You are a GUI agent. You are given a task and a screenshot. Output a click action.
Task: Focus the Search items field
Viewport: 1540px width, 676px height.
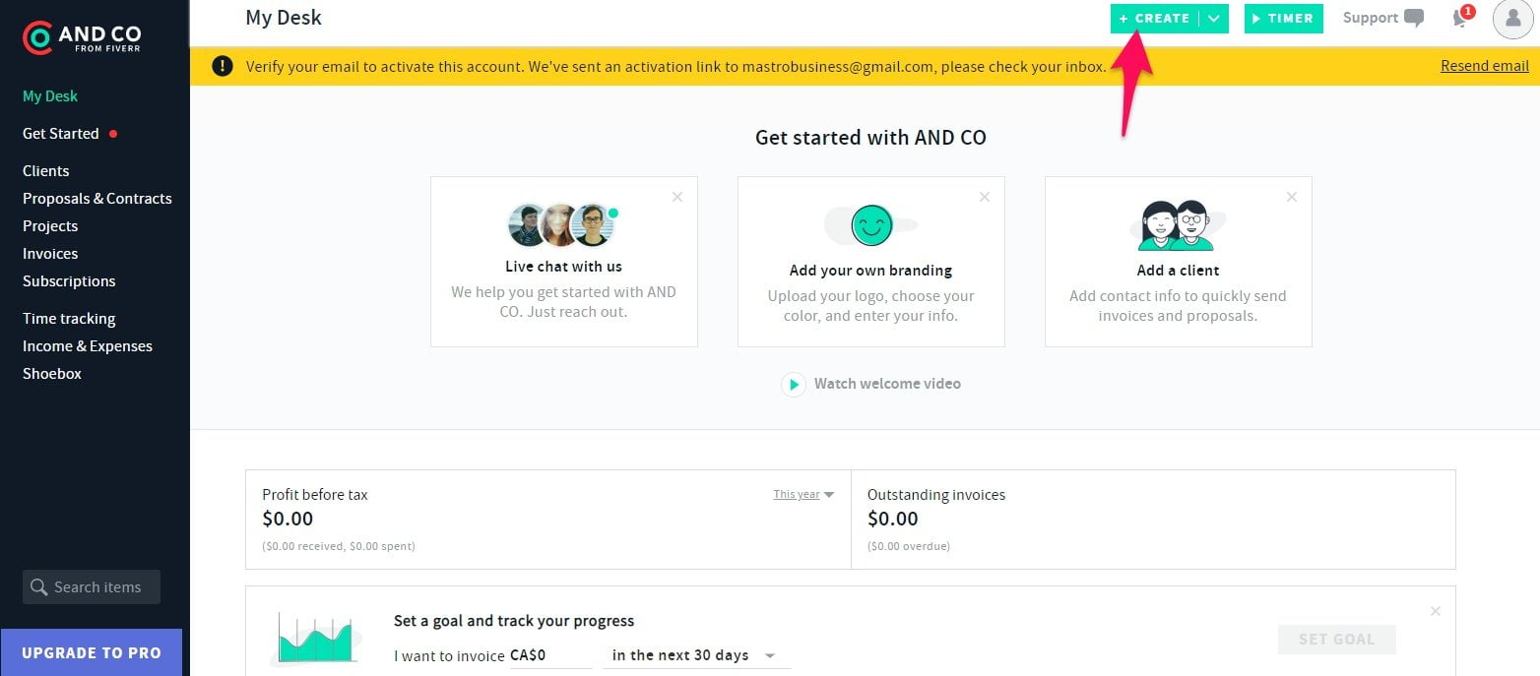(x=92, y=586)
